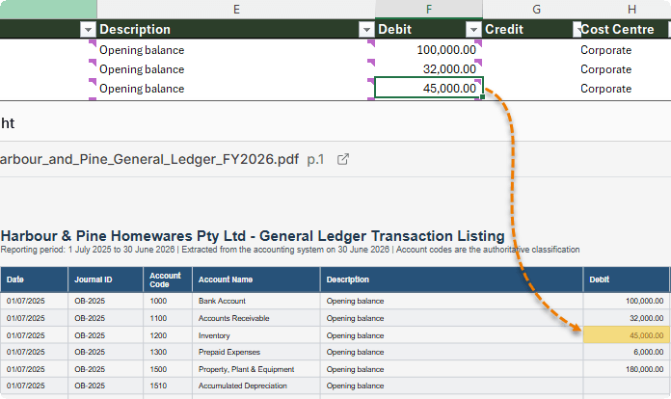Screen dimensions: 671x399
Task: Click Property, Plant & Equipment in PDF table
Action: click(x=246, y=369)
